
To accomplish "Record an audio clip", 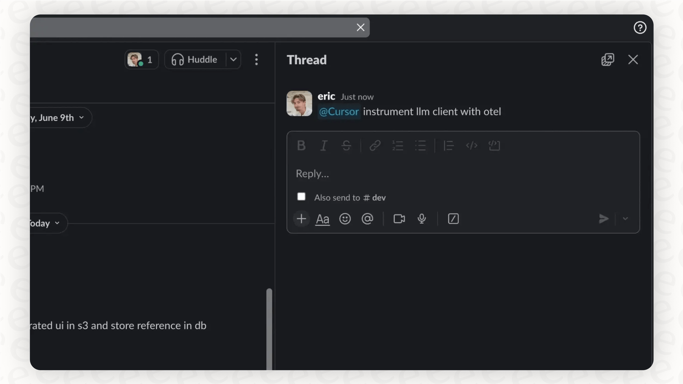I will 422,219.
